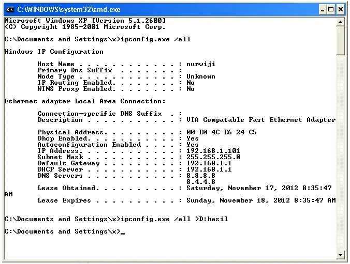Click the Ethernet adapter Local Area Connection heading
350x264 pixels.
click(85, 101)
